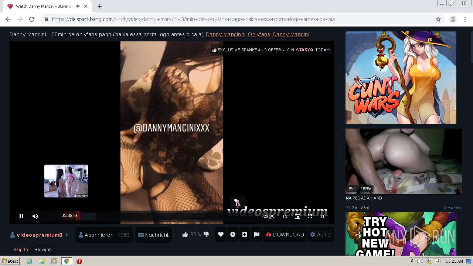Open Chrome profile avatar menu
473x266 pixels.
[x=453, y=19]
